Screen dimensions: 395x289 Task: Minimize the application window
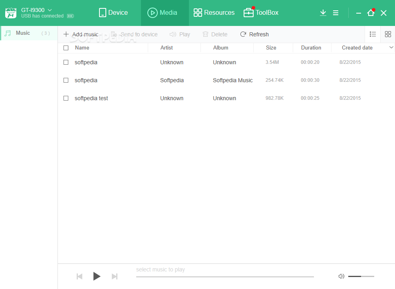(x=359, y=13)
